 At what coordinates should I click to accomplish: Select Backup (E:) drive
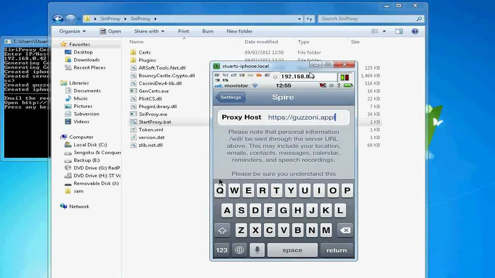tap(87, 160)
